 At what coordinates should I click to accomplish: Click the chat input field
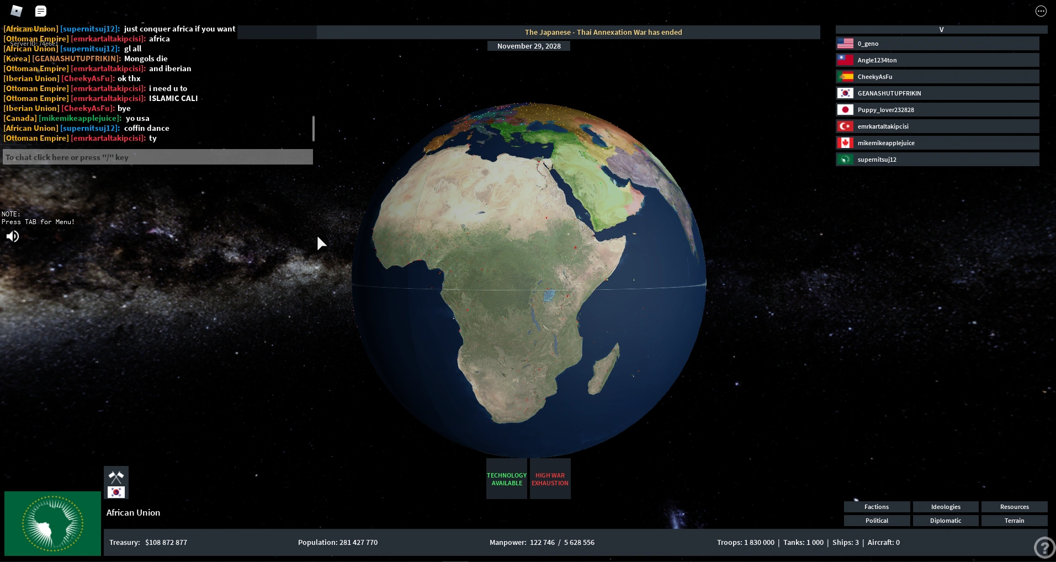pos(158,157)
